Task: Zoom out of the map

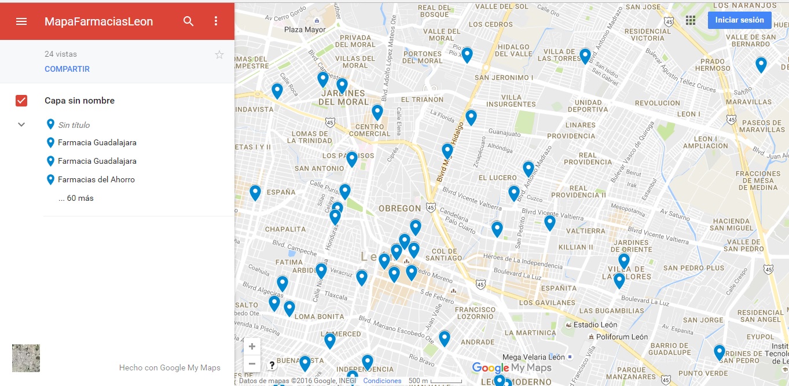Action: point(252,363)
